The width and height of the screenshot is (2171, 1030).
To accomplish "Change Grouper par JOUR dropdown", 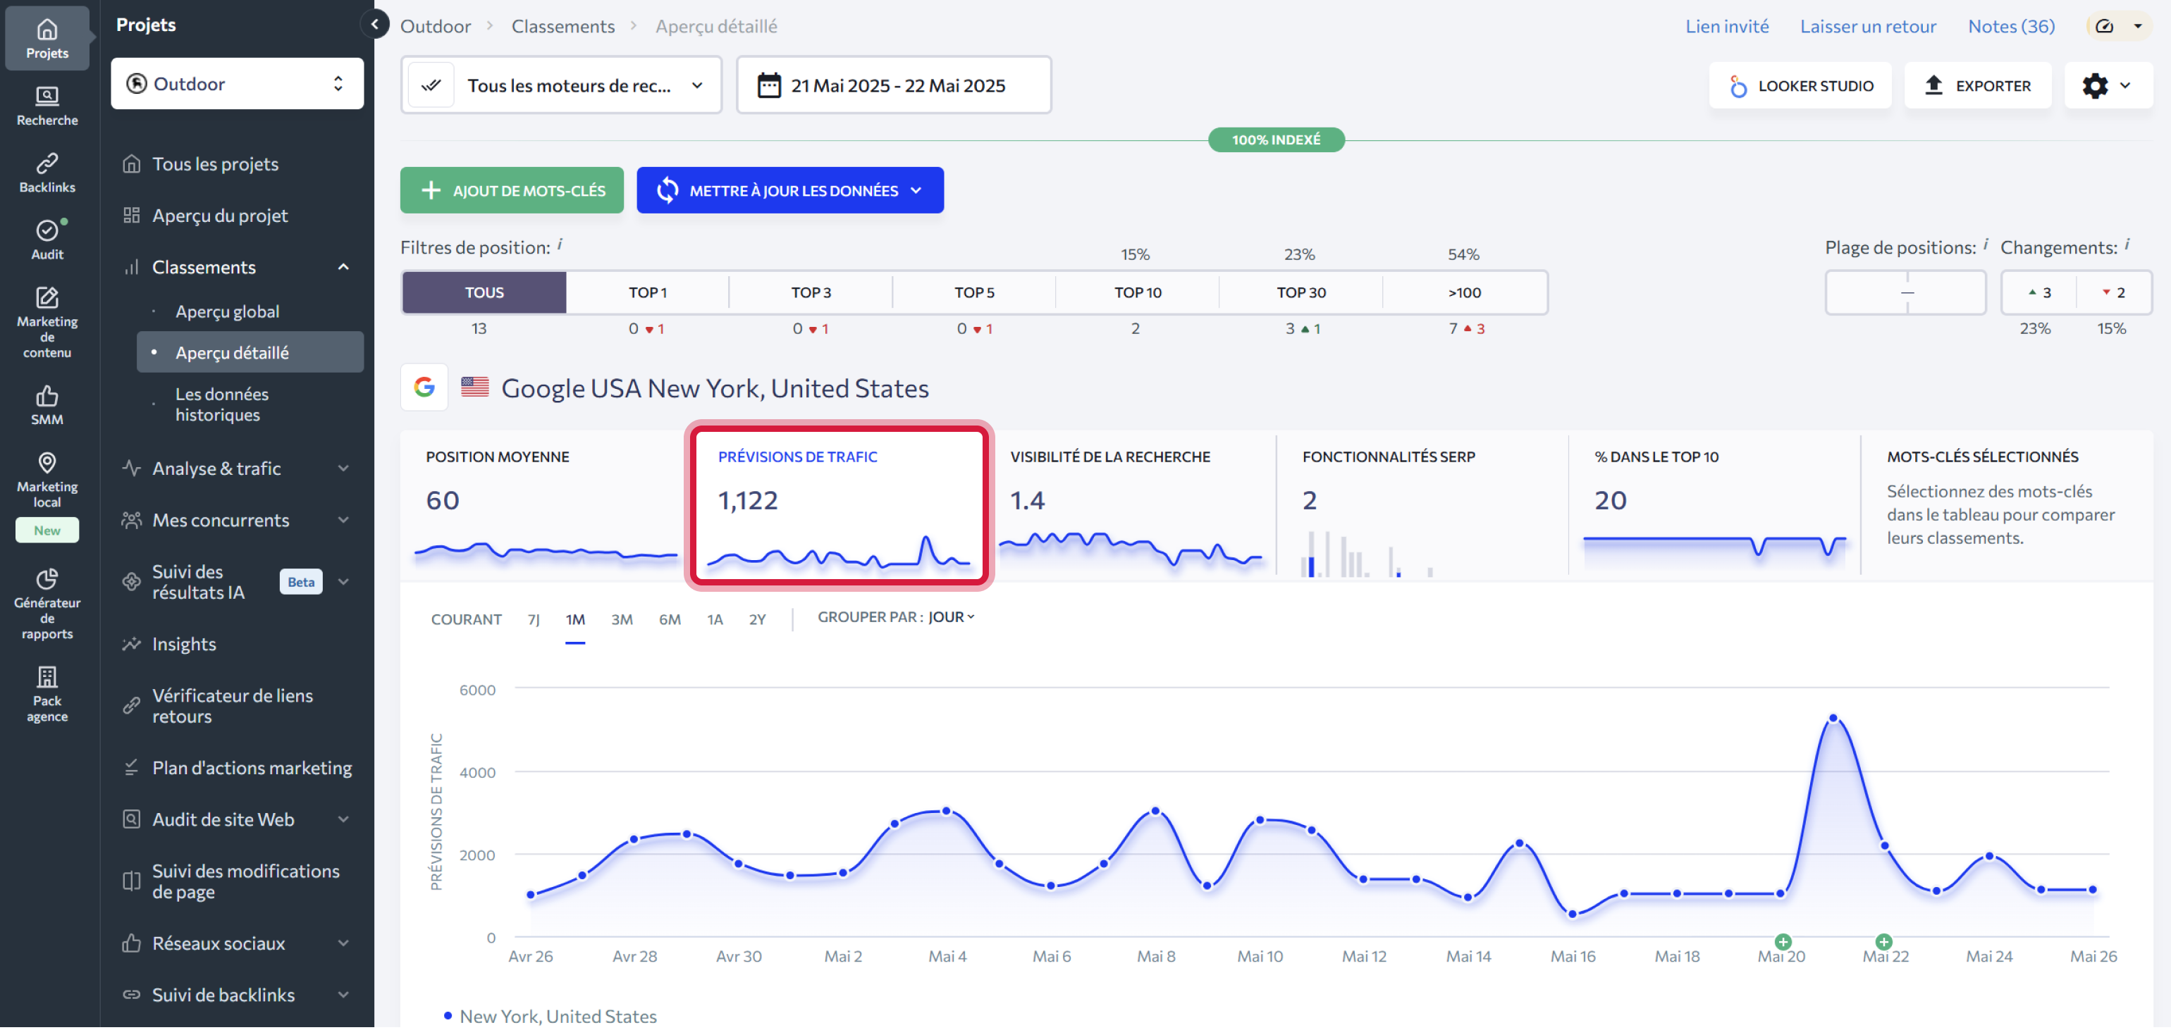I will click(952, 617).
